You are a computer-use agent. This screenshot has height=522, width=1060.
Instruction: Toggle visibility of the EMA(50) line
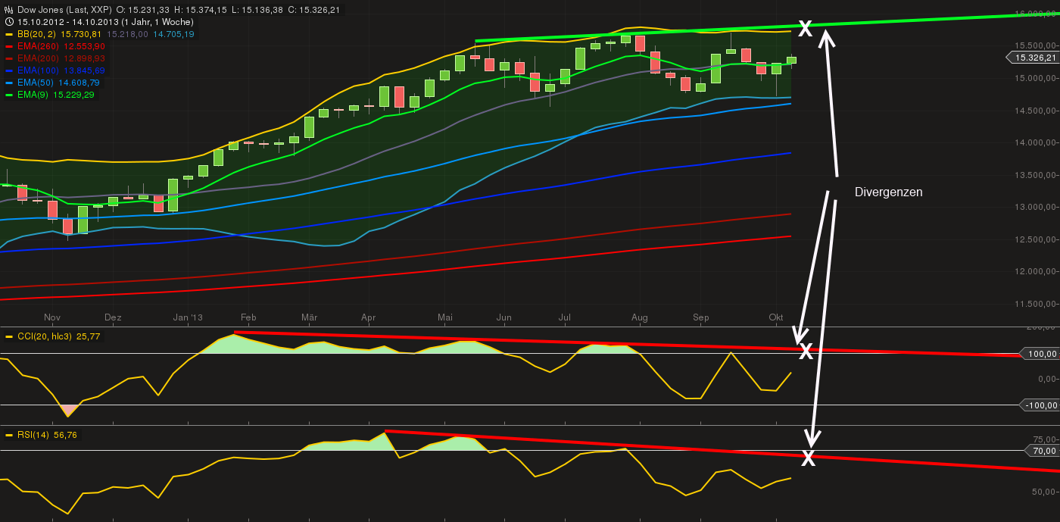8,82
